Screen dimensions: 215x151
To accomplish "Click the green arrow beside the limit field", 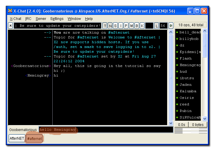I will tap(171, 26).
